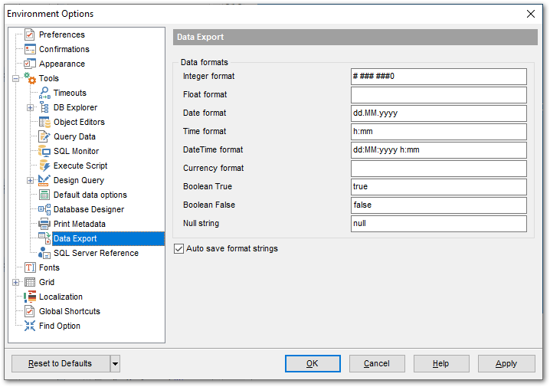Click the Preferences icon in tree
This screenshot has height=387, width=550.
click(x=30, y=34)
